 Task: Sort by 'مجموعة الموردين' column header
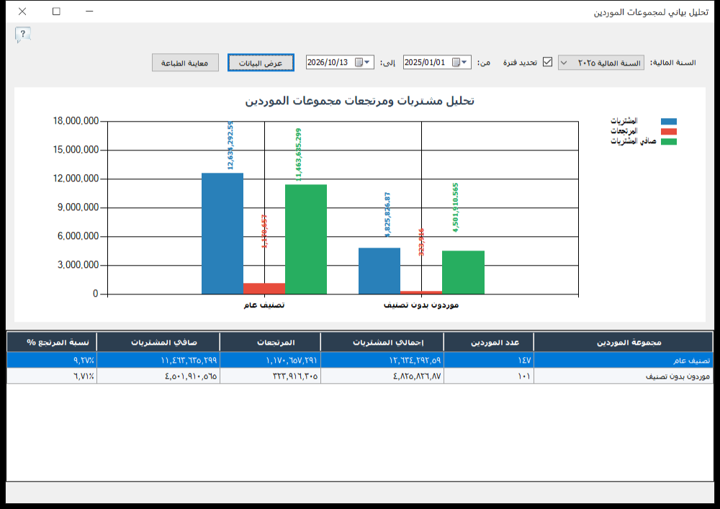pyautogui.click(x=623, y=342)
